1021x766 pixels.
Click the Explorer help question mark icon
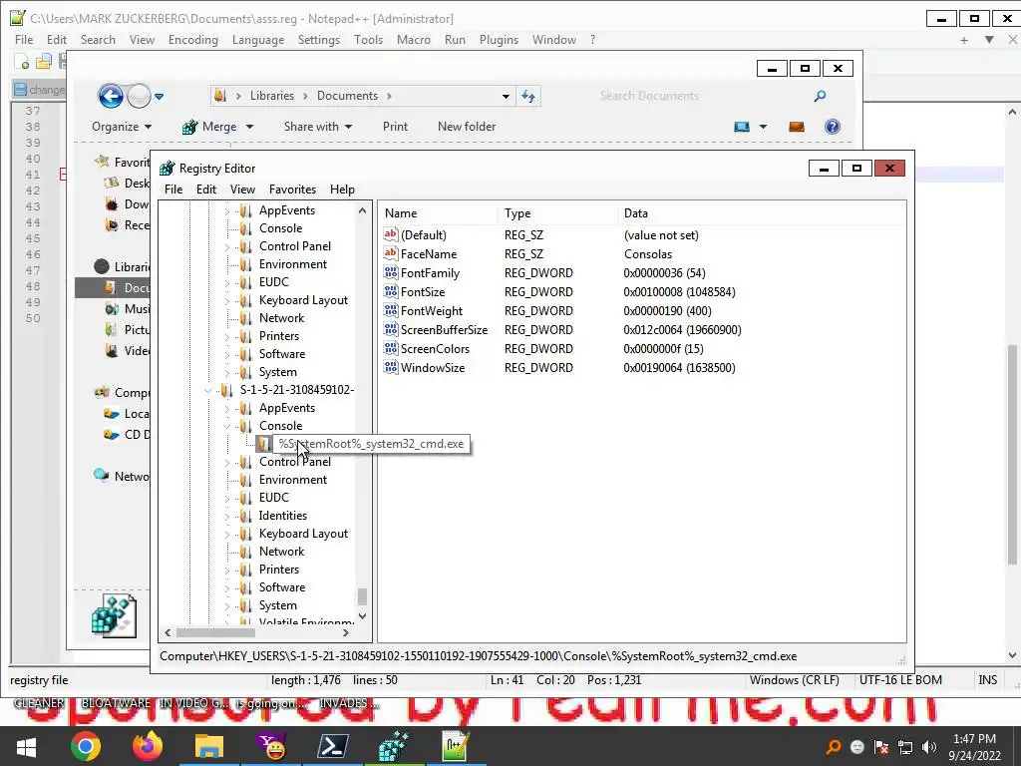[x=832, y=127]
